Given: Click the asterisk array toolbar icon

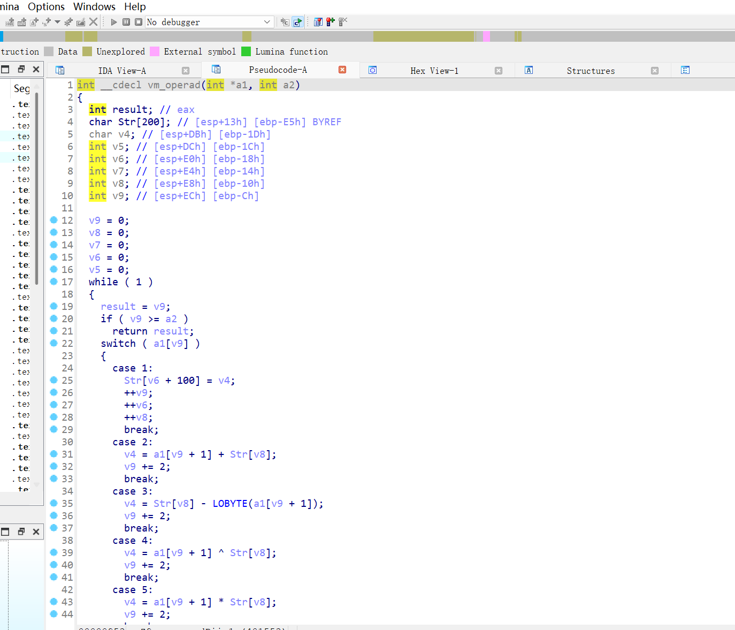Looking at the screenshot, I should tap(68, 22).
